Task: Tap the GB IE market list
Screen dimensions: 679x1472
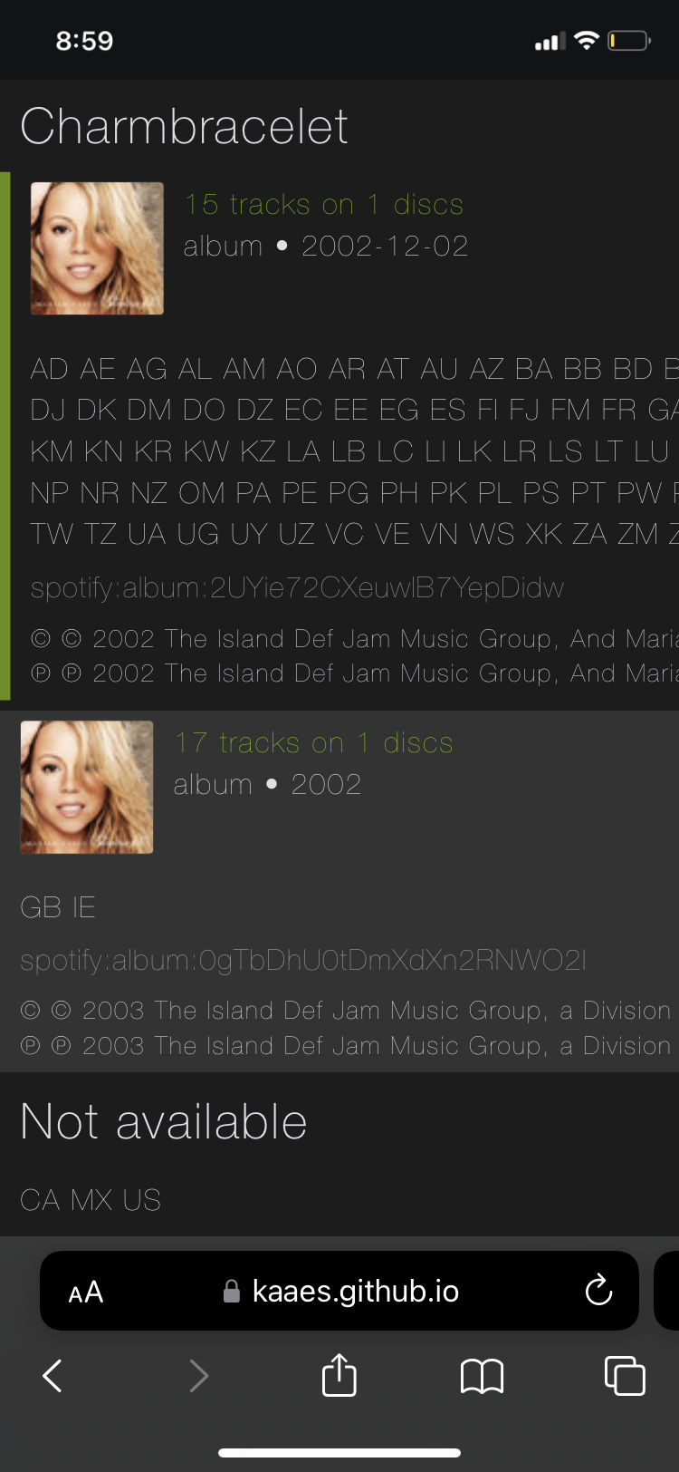Action: 58,907
